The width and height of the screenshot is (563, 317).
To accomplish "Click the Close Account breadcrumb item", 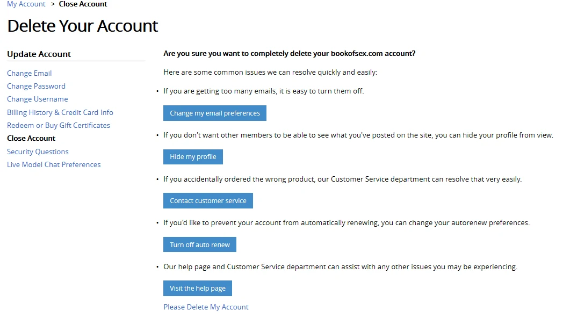I will [x=83, y=4].
